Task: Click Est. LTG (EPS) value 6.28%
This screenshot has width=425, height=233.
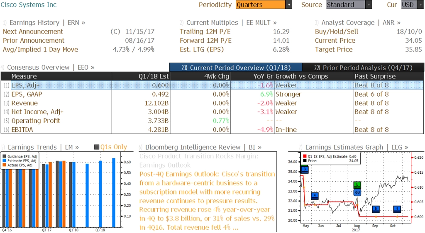Action: (x=281, y=49)
